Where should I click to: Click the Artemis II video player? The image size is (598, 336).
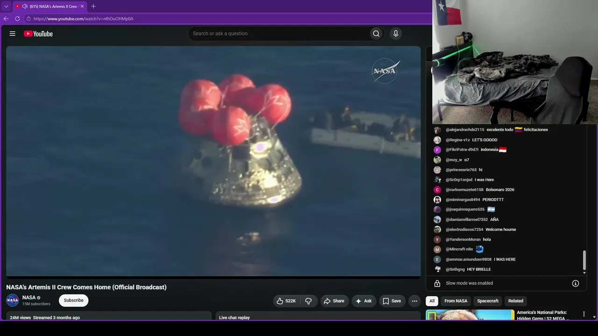(214, 161)
